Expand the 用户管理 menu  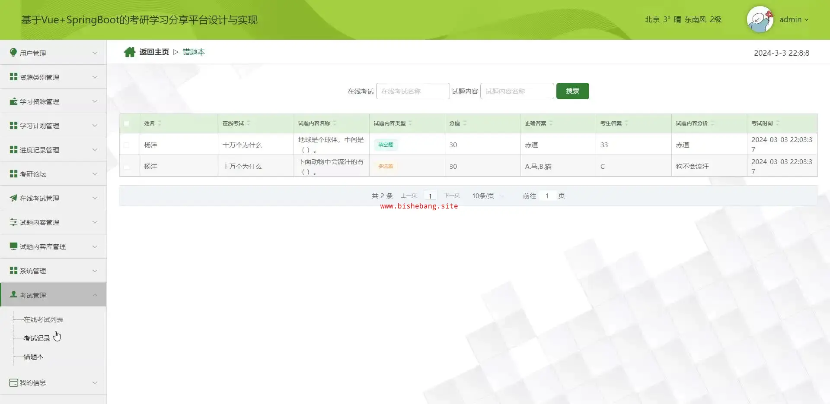coord(53,53)
